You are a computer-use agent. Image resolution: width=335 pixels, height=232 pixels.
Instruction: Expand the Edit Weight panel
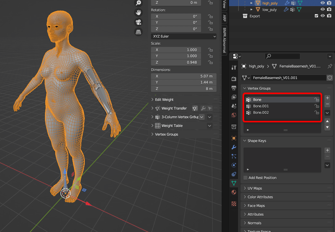pos(152,100)
